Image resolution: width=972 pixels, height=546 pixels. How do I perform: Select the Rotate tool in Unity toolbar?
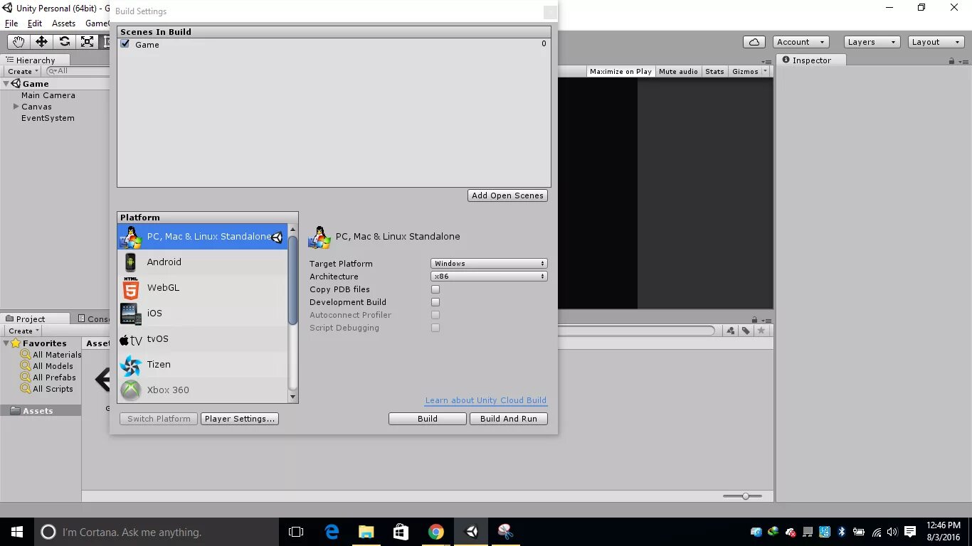click(x=64, y=42)
